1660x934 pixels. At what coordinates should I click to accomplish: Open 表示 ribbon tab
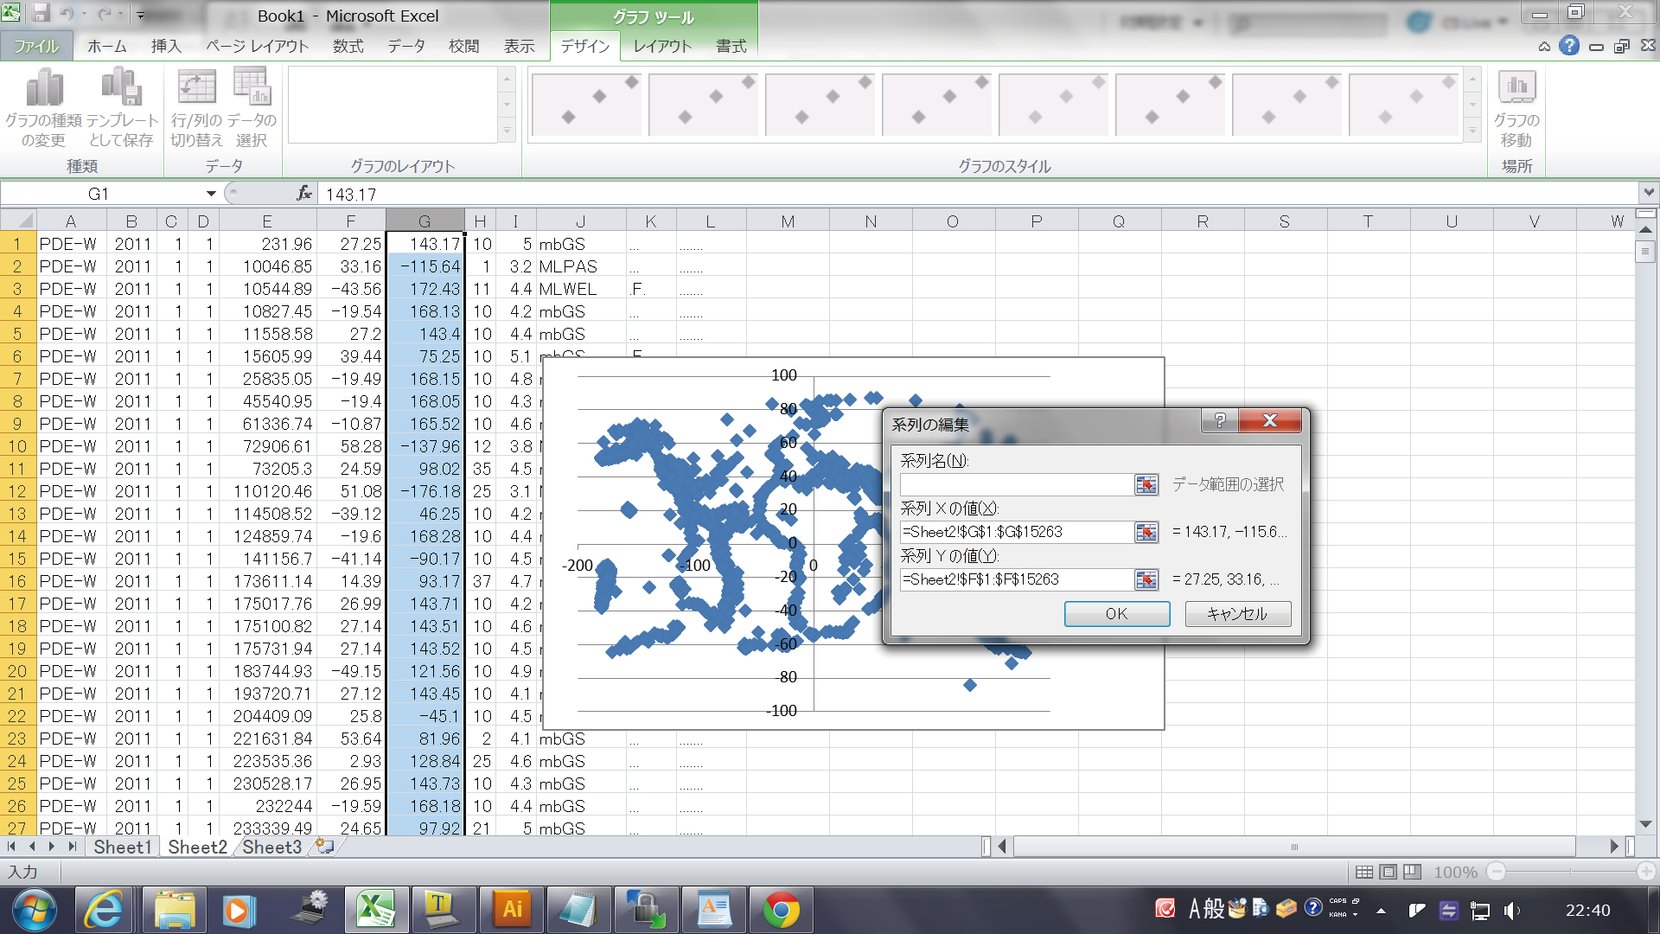pos(520,47)
